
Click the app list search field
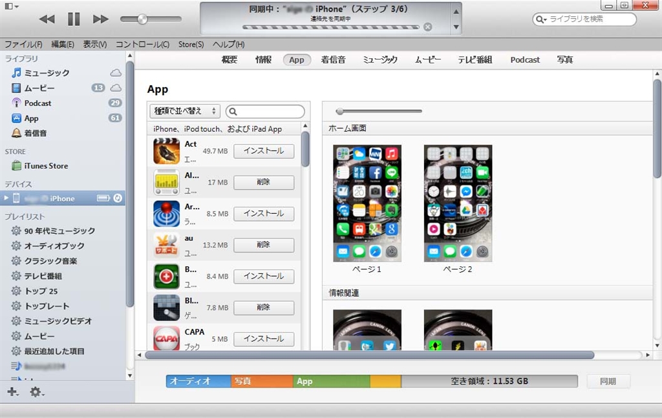click(265, 111)
